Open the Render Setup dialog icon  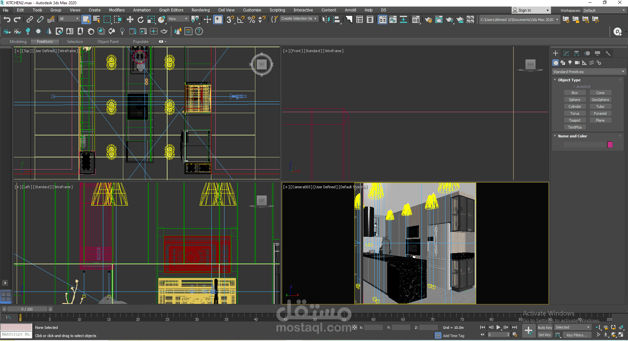428,20
